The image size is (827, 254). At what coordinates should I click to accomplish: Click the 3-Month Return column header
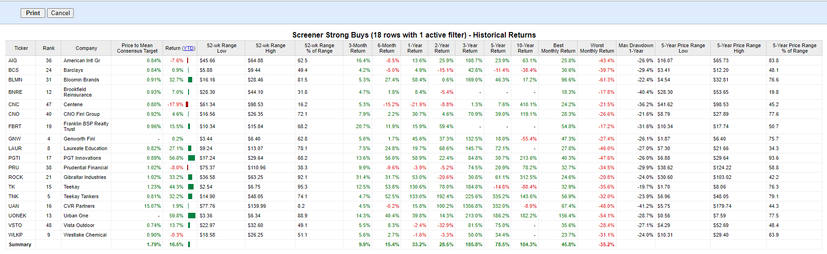pos(357,48)
